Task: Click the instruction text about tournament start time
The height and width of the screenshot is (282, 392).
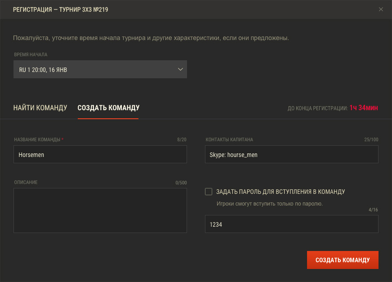Action: 151,38
